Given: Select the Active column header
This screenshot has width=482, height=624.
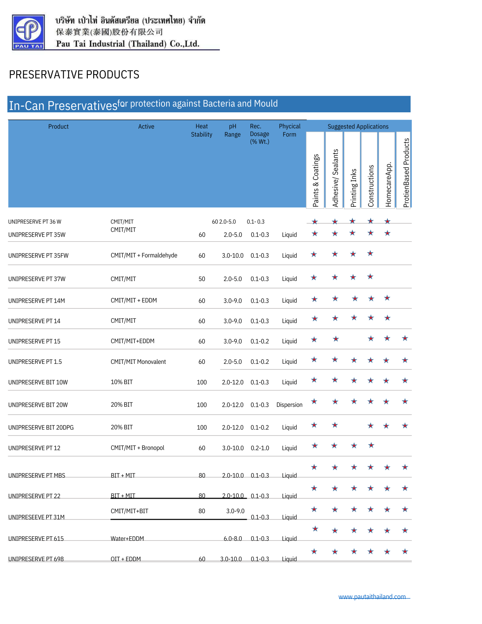Looking at the screenshot, I should pos(146,126).
